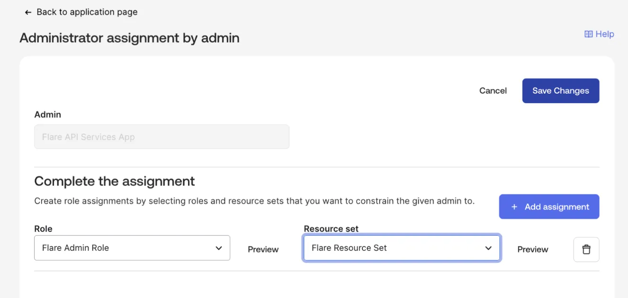
Task: Cancel the administrator assignment
Action: [x=493, y=91]
